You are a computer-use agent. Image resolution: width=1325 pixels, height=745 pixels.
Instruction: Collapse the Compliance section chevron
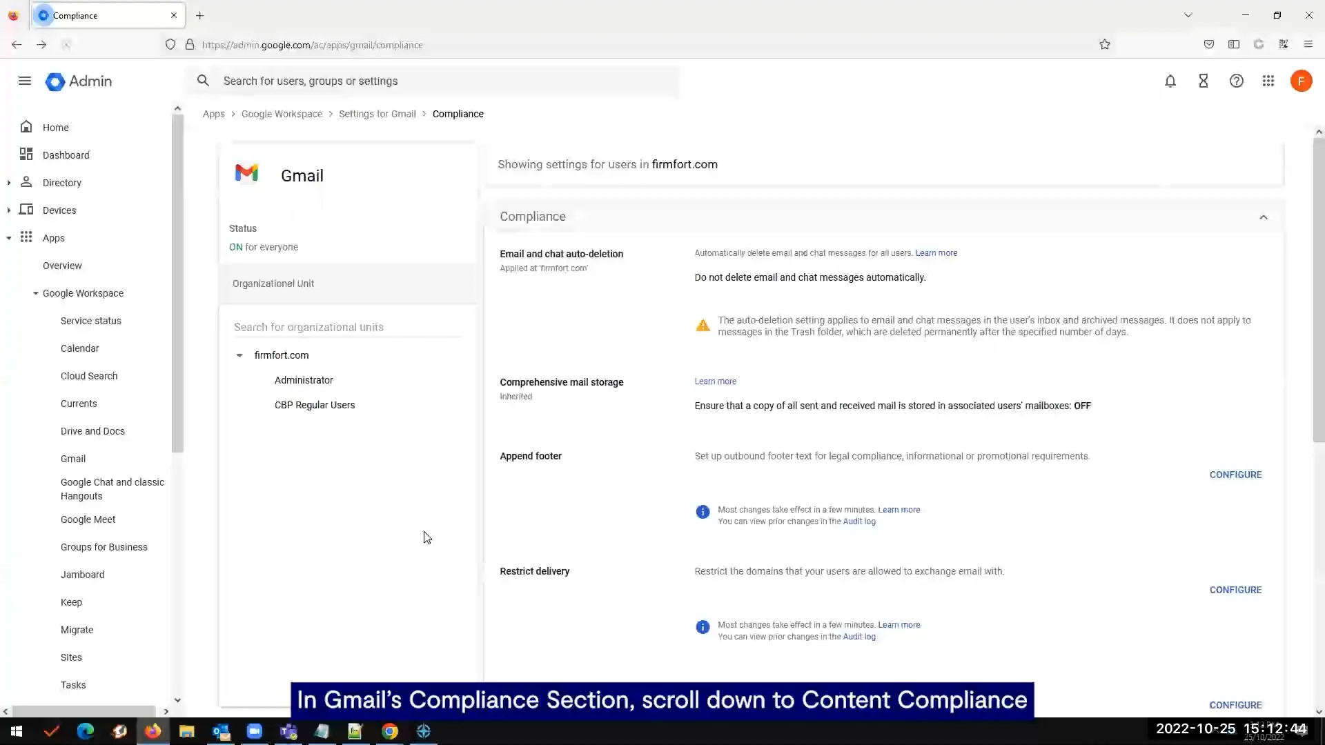[x=1264, y=217]
